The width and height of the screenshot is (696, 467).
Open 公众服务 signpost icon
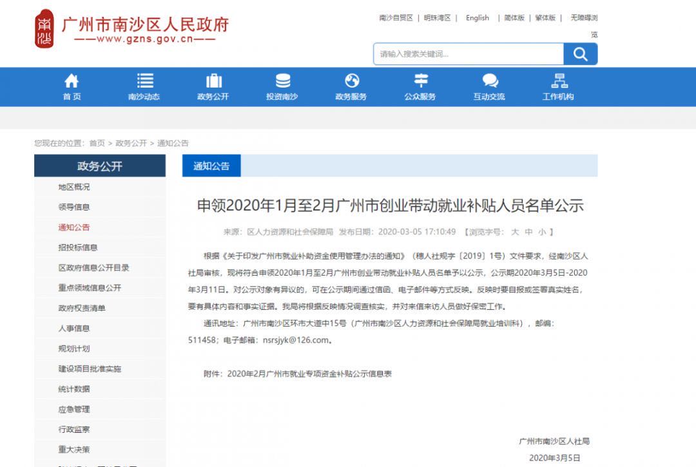tap(420, 81)
